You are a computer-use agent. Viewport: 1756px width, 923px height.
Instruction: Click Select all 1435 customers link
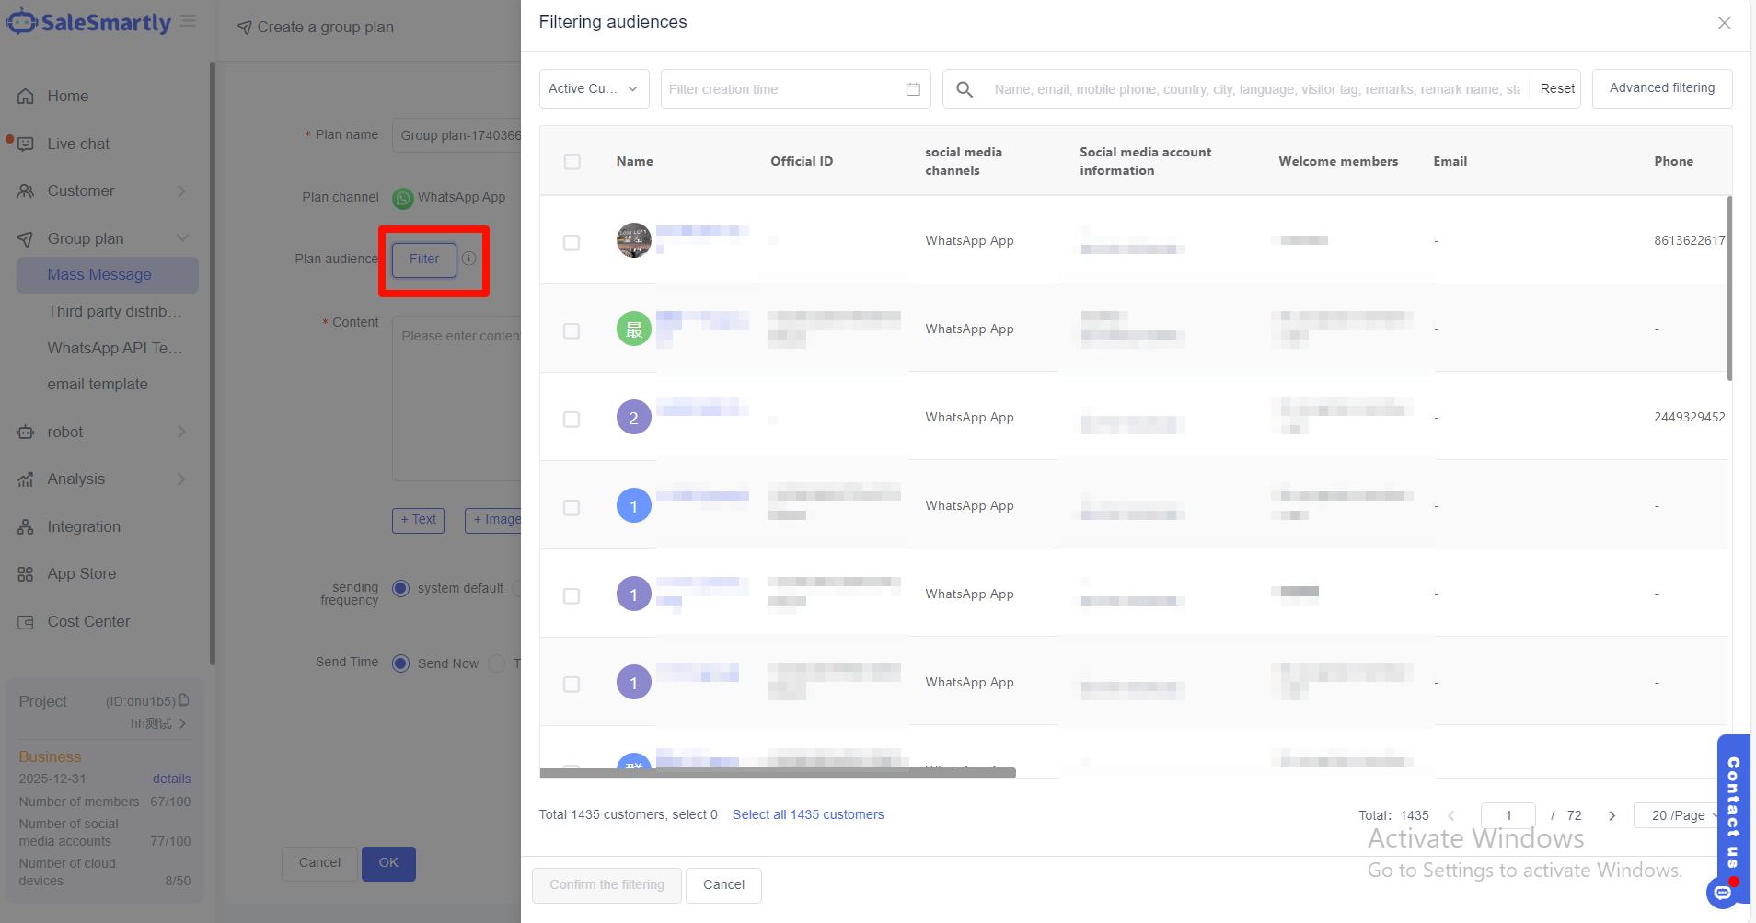coord(807,814)
